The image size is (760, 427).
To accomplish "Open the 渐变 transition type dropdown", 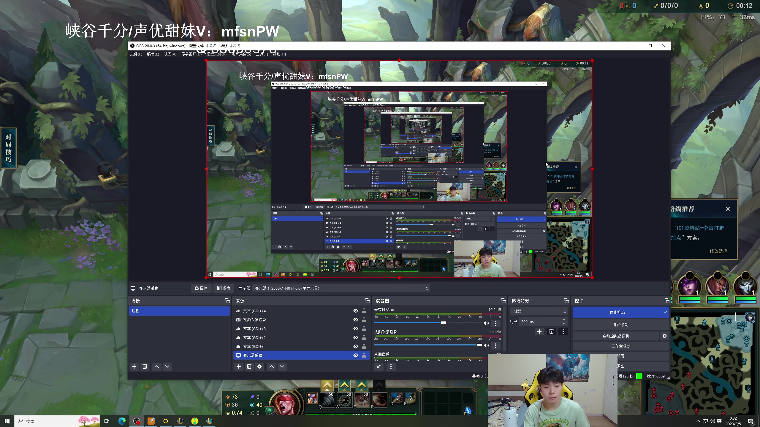I will pos(539,311).
